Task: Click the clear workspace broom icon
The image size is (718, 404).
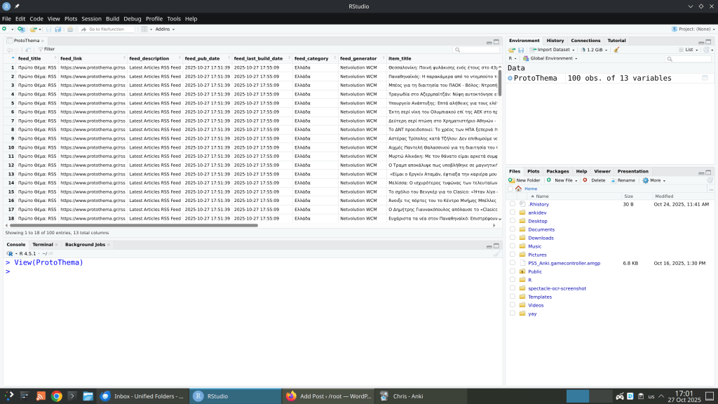Action: [x=616, y=50]
